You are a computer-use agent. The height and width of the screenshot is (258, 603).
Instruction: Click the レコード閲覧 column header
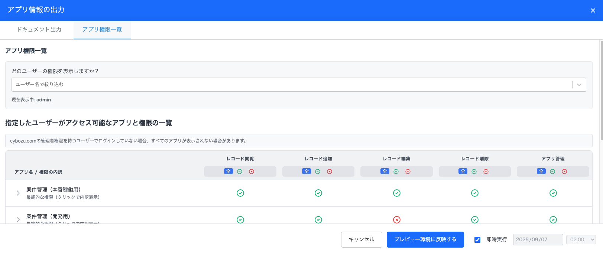240,159
